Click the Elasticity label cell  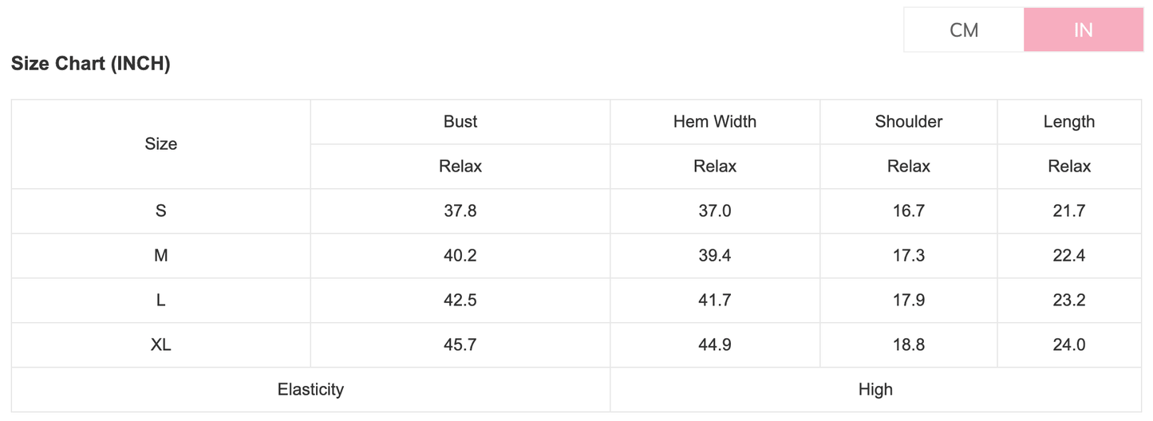click(310, 390)
